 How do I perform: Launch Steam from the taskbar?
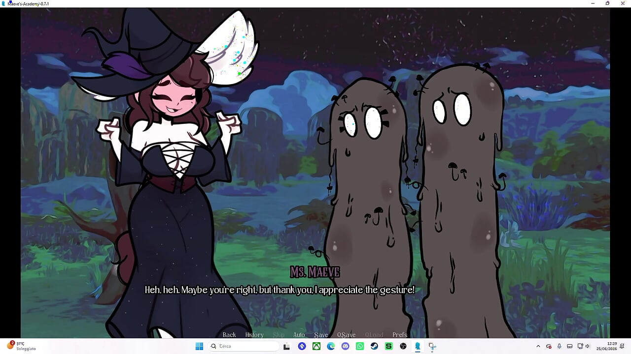[374, 346]
